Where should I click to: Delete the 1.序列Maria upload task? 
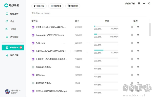click(138, 51)
